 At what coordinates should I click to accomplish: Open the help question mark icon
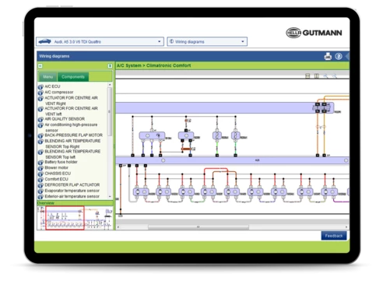click(339, 56)
